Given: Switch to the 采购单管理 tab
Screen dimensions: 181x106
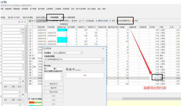Looking at the screenshot, I should tap(54, 17).
